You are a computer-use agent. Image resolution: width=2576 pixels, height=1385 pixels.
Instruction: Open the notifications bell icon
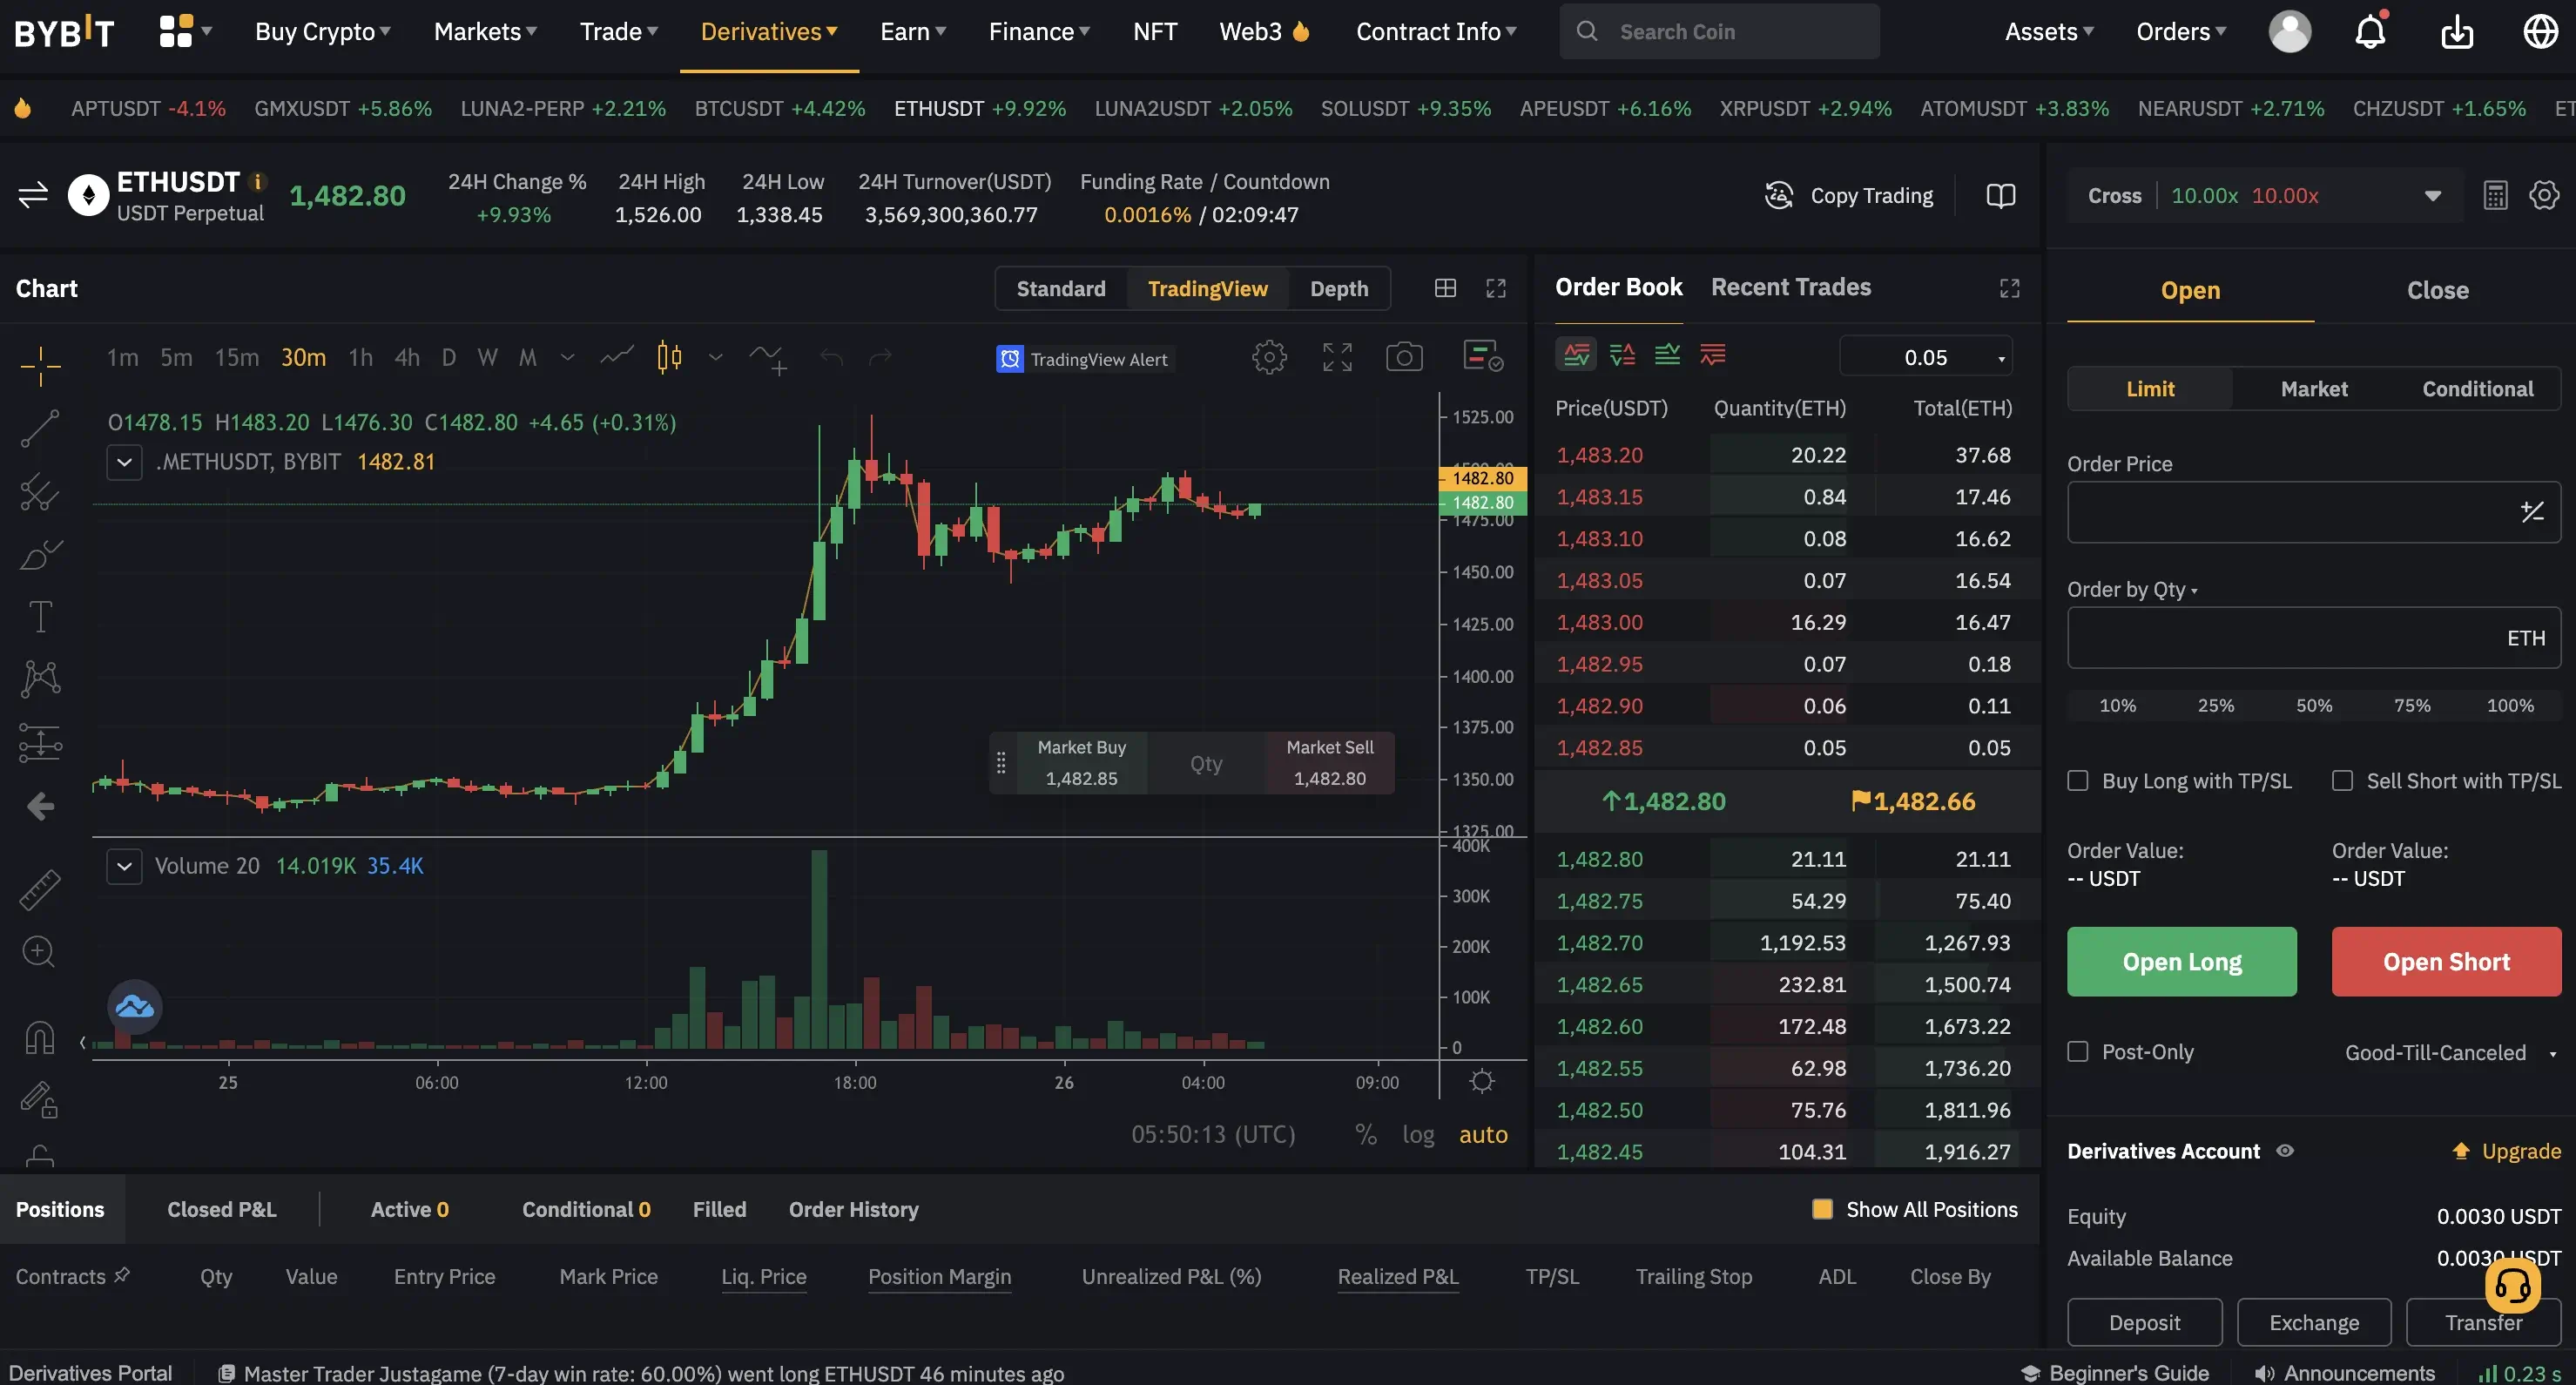[2370, 32]
